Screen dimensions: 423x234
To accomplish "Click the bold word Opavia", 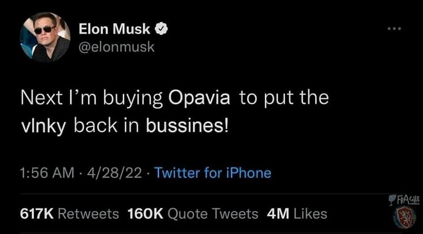I will (200, 98).
